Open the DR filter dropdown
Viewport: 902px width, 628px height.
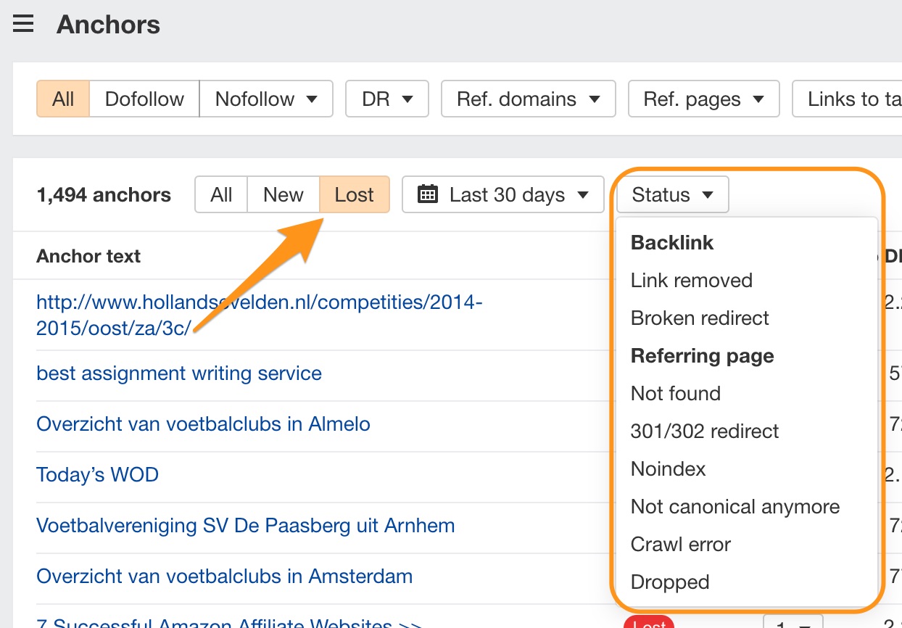click(387, 99)
